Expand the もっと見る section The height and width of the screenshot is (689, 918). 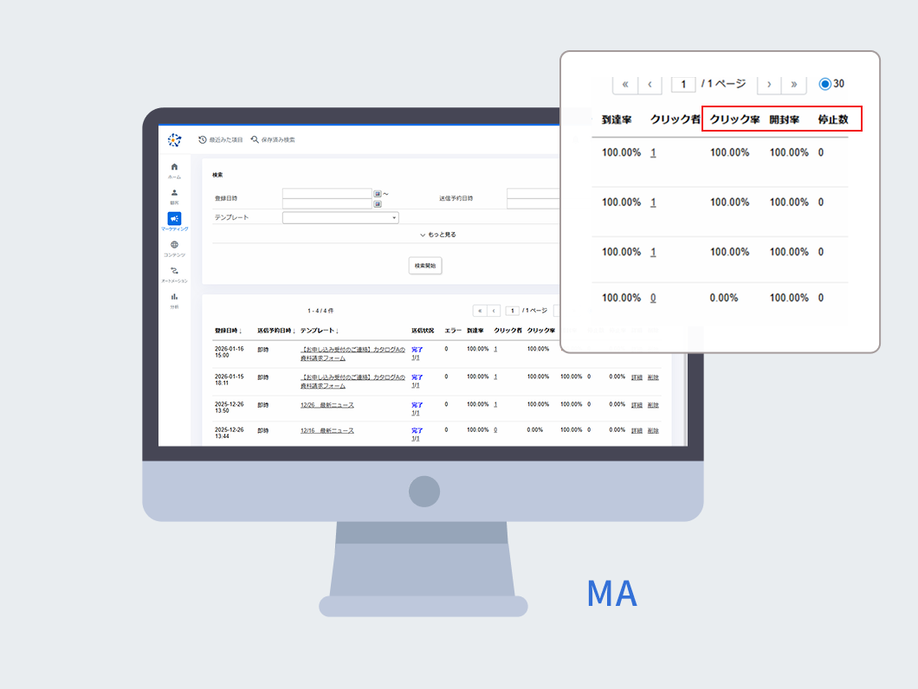(437, 235)
